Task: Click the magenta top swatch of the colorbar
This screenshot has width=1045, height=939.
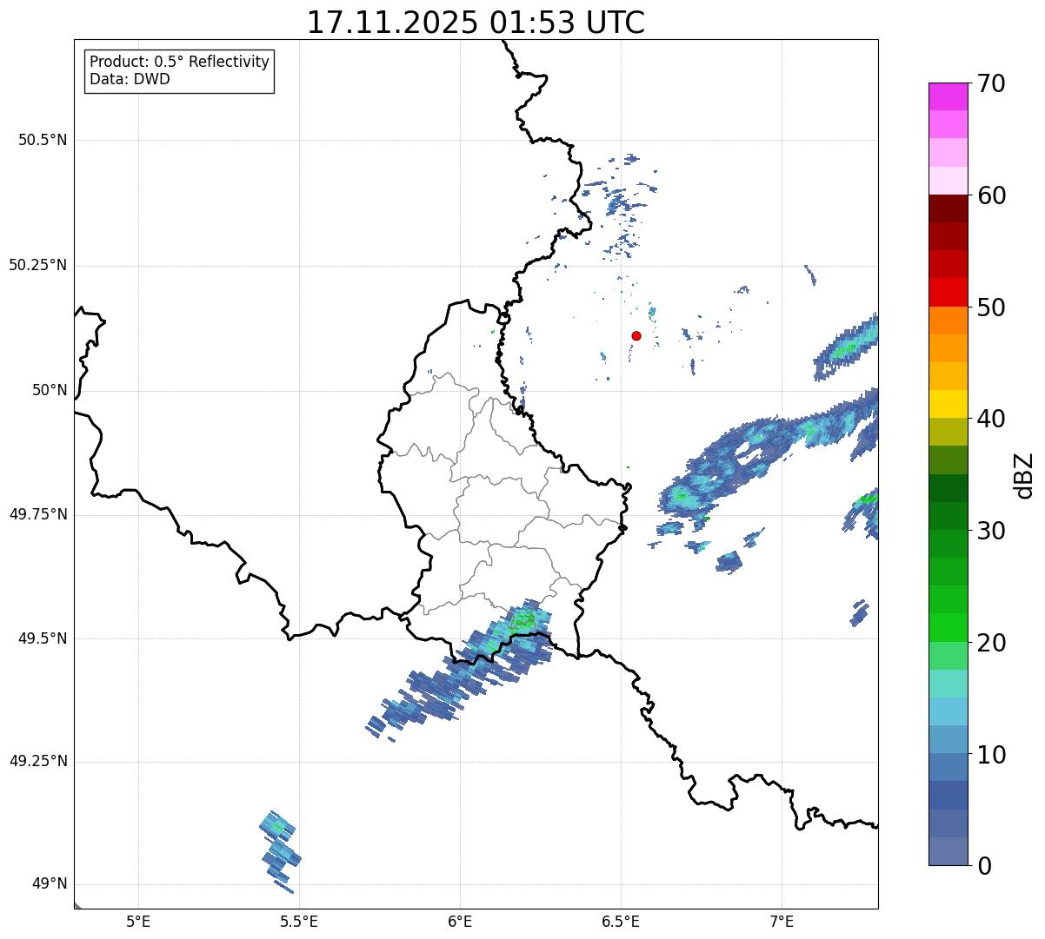Action: tap(948, 96)
